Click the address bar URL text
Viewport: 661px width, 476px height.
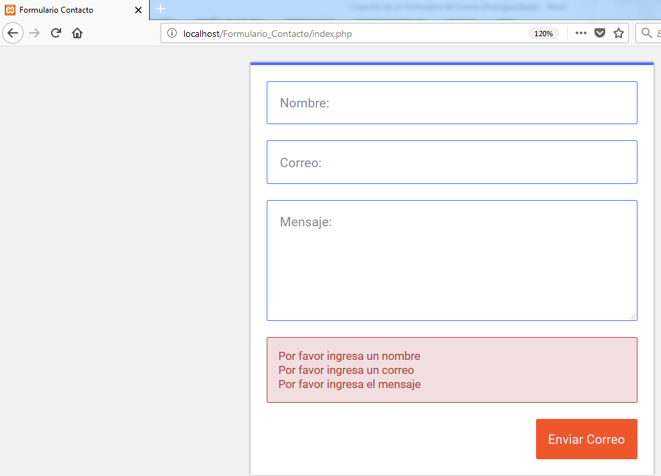pyautogui.click(x=269, y=34)
